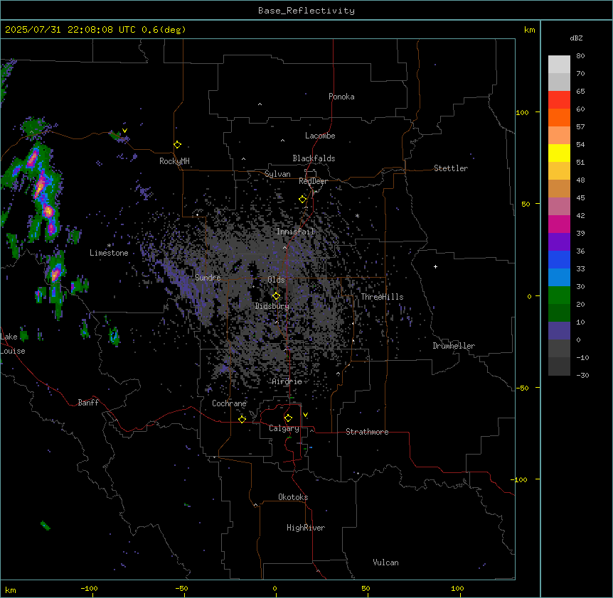Image resolution: width=613 pixels, height=598 pixels.
Task: Click the yellow diamond marker near RockyMH
Action: (x=178, y=145)
